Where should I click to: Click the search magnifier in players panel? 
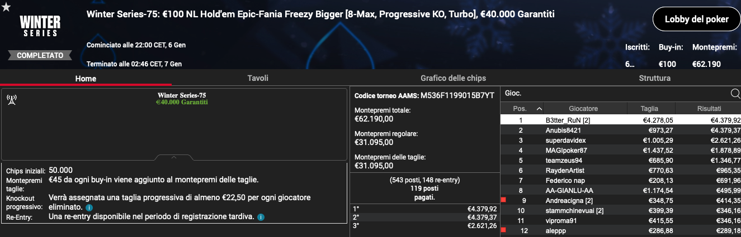[735, 94]
